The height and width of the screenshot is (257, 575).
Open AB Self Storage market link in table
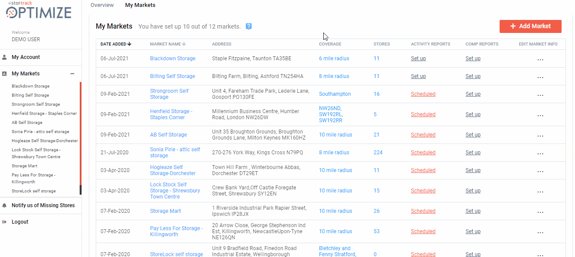click(x=169, y=135)
